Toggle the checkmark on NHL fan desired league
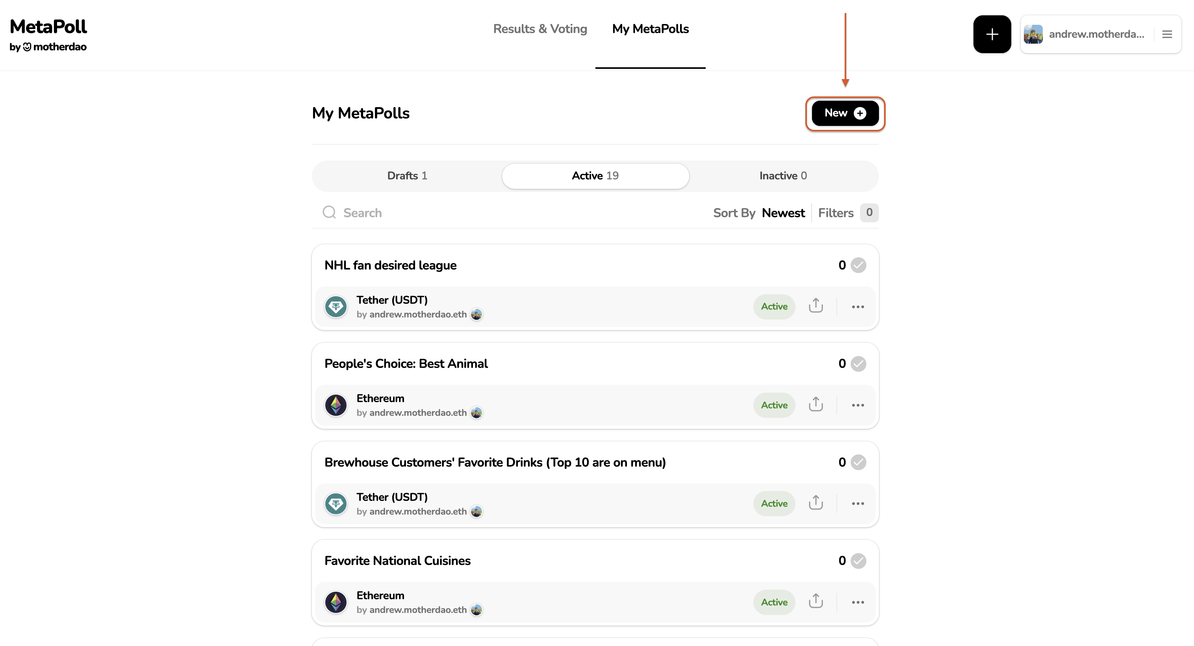This screenshot has width=1194, height=646. coord(858,265)
